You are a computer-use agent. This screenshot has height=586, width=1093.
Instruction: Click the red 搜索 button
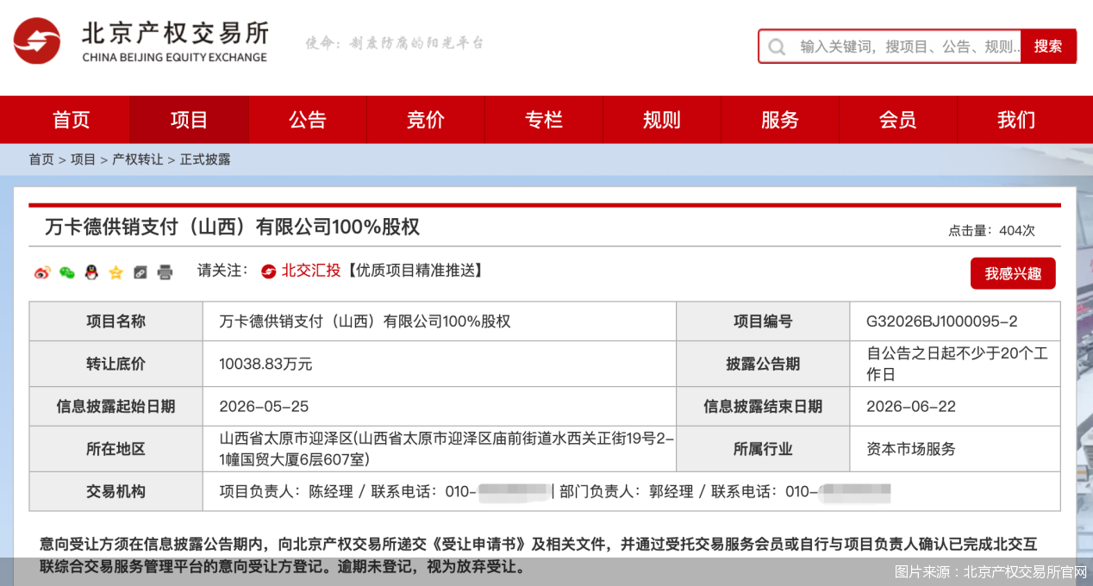(x=1048, y=47)
